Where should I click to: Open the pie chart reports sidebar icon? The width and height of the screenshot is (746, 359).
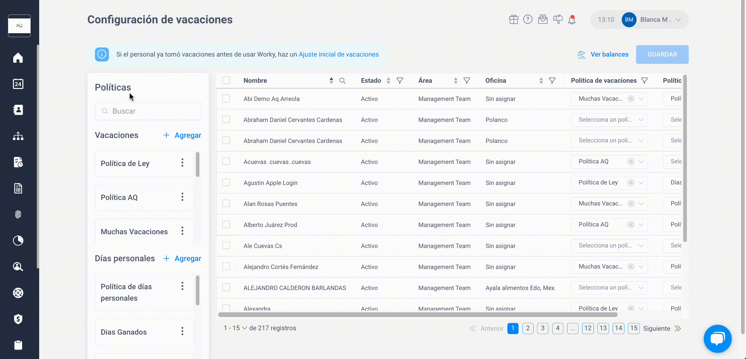tap(18, 240)
